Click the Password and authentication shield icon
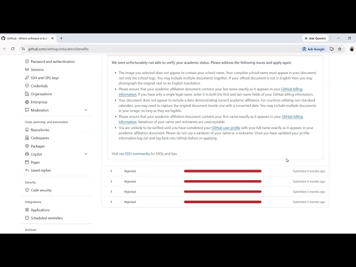 pos(27,62)
